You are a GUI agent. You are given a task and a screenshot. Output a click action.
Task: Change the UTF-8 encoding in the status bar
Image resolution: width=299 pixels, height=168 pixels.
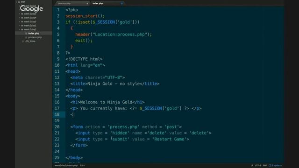[258, 165]
